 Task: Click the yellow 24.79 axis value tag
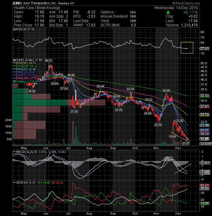point(204,114)
